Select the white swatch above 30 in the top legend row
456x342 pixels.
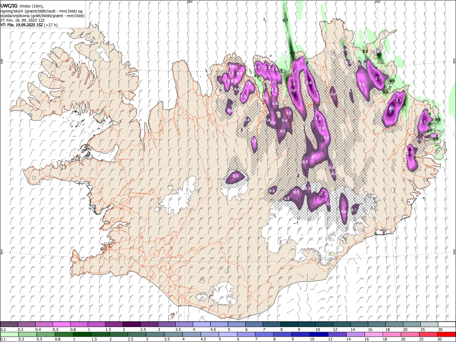point(447,325)
